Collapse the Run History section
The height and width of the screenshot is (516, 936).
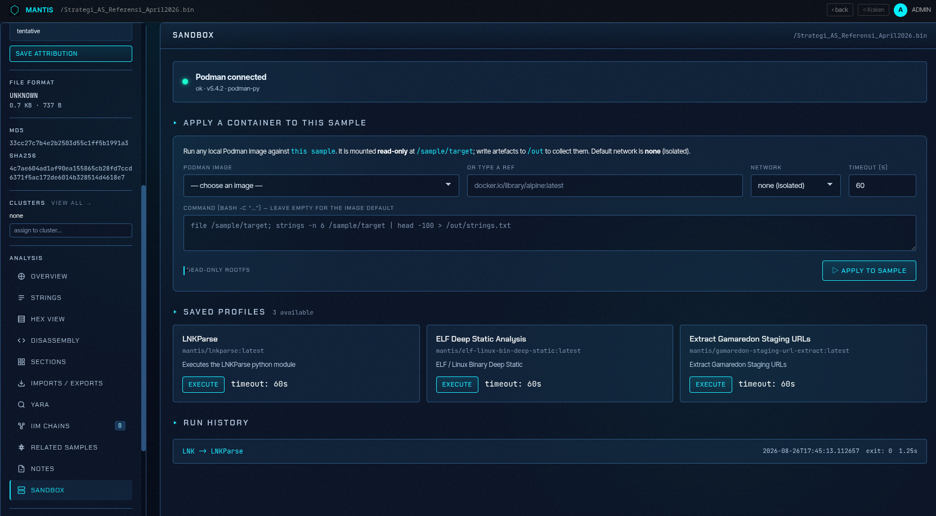(175, 423)
